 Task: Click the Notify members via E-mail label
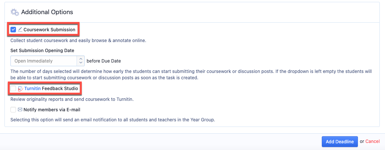pyautogui.click(x=52, y=110)
